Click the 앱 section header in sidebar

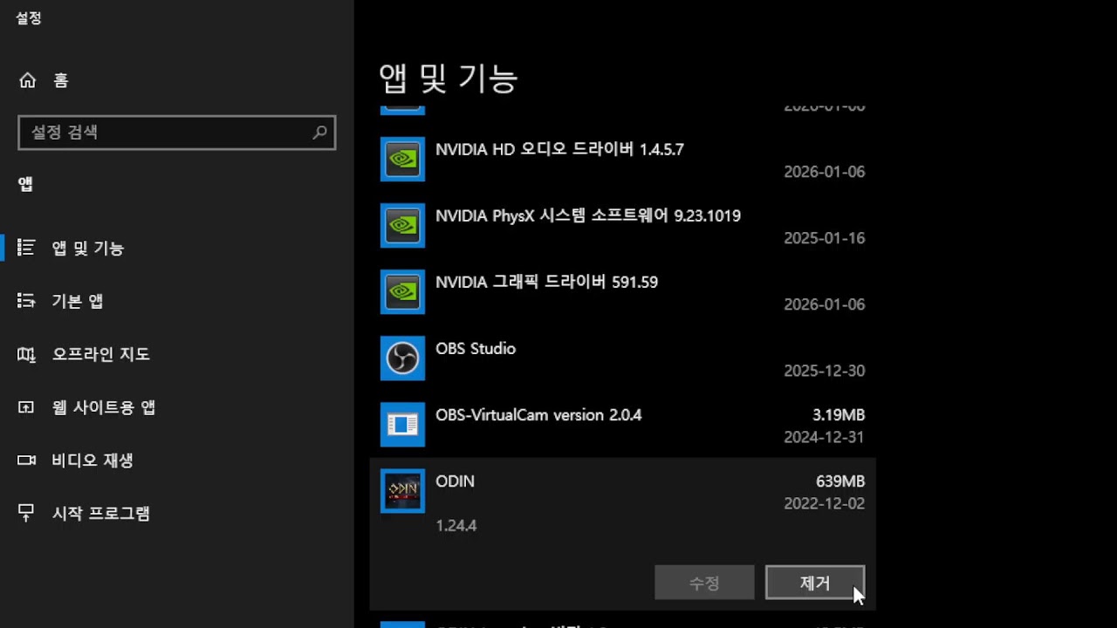(25, 184)
